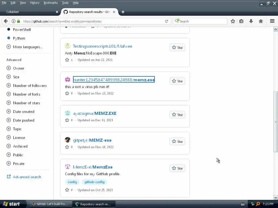The image size is (278, 208).
Task: Open the downloads arrow icon
Action: click(x=251, y=21)
